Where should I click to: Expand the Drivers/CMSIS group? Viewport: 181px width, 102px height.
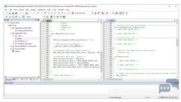click(x=11, y=49)
